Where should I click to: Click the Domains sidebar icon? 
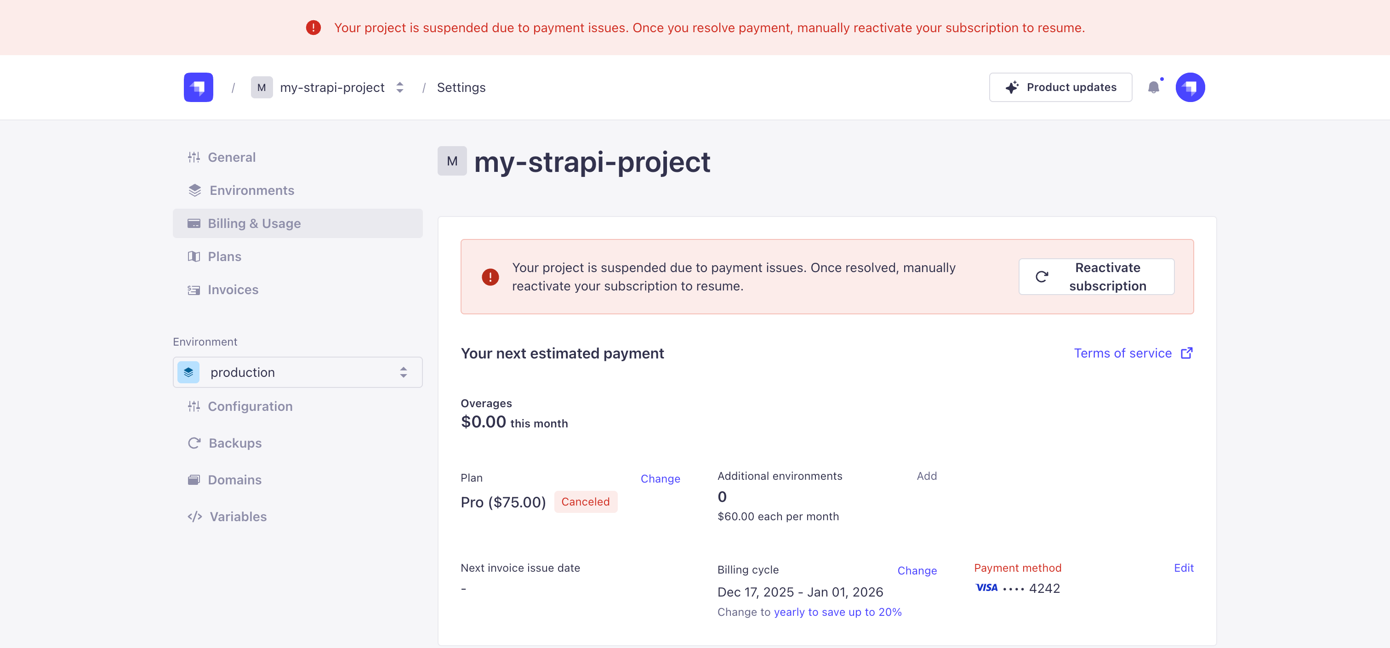point(194,480)
